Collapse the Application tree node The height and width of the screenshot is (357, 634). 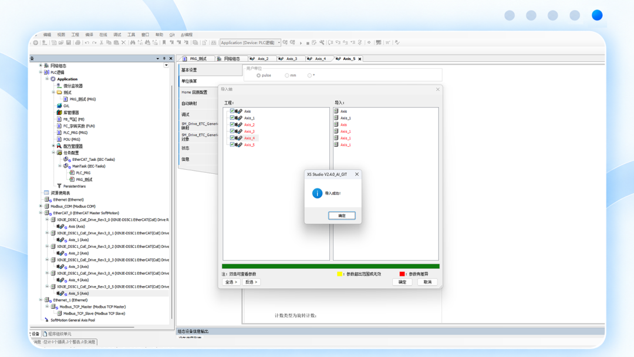48,79
